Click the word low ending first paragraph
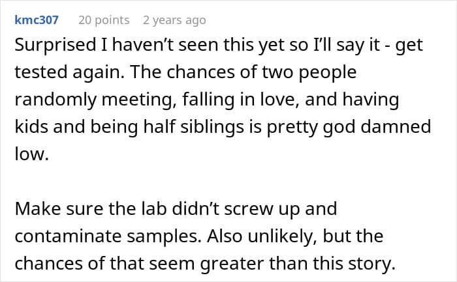 [31, 154]
